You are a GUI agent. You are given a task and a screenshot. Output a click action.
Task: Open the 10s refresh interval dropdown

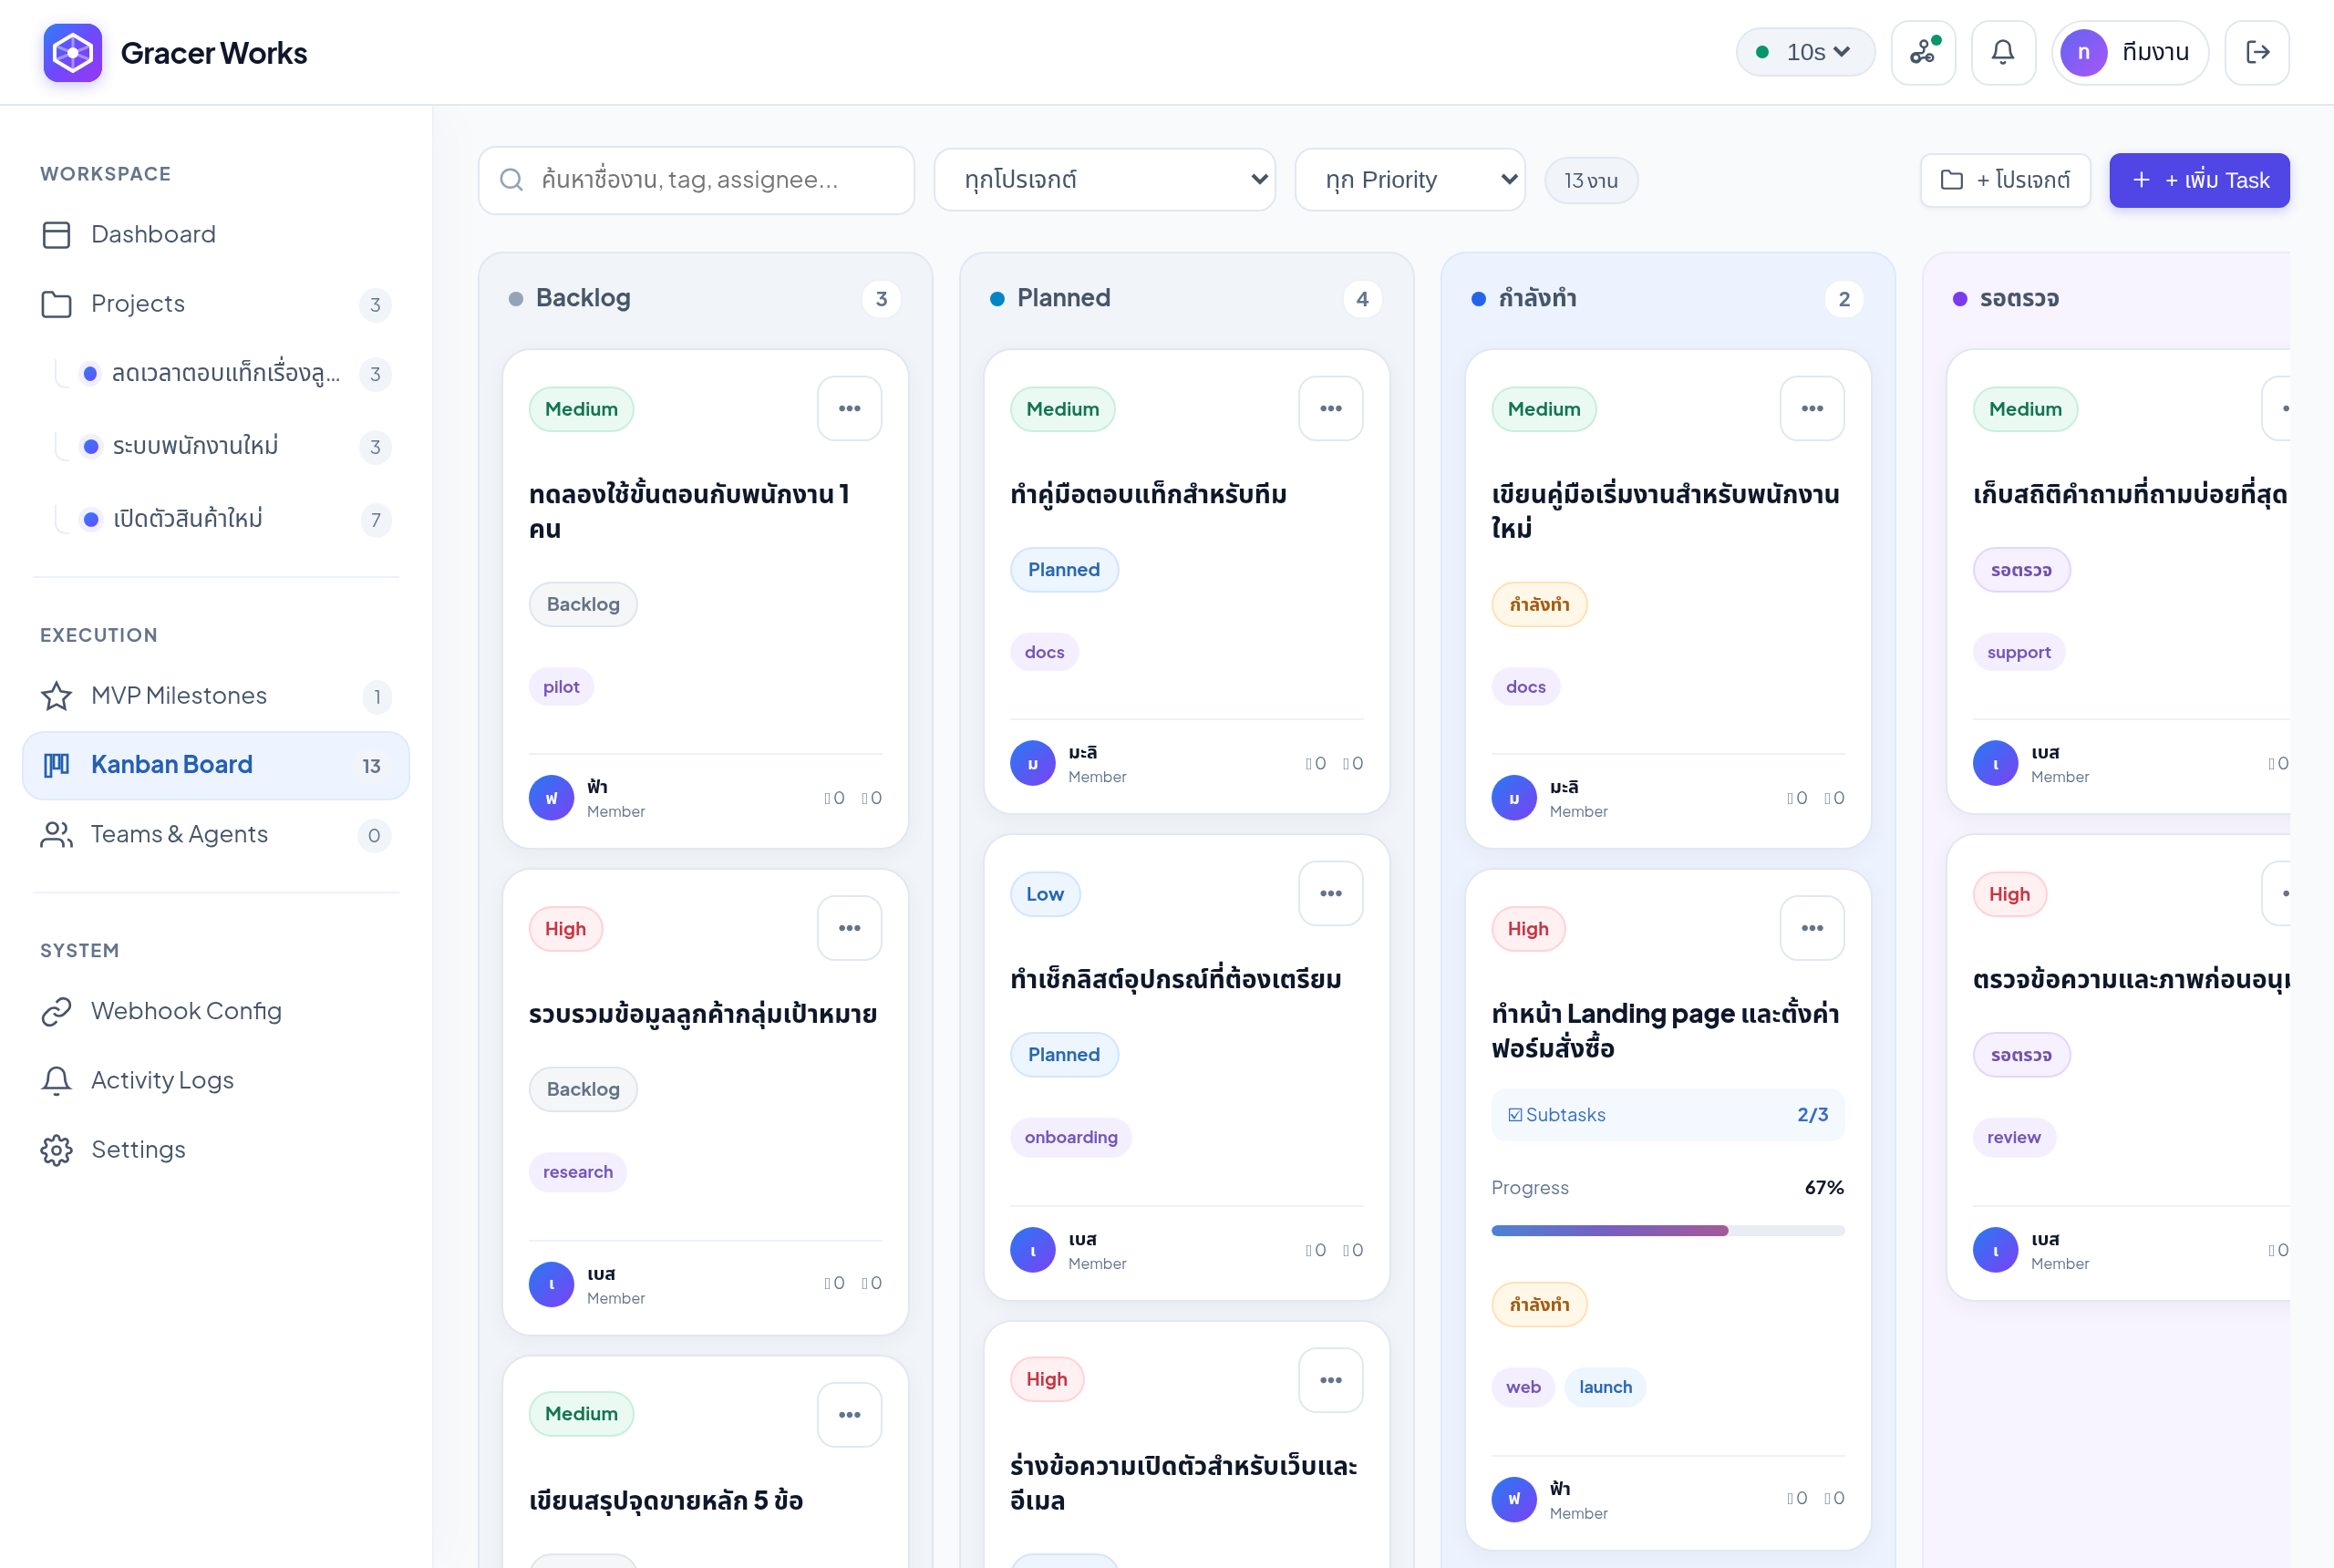[1805, 52]
